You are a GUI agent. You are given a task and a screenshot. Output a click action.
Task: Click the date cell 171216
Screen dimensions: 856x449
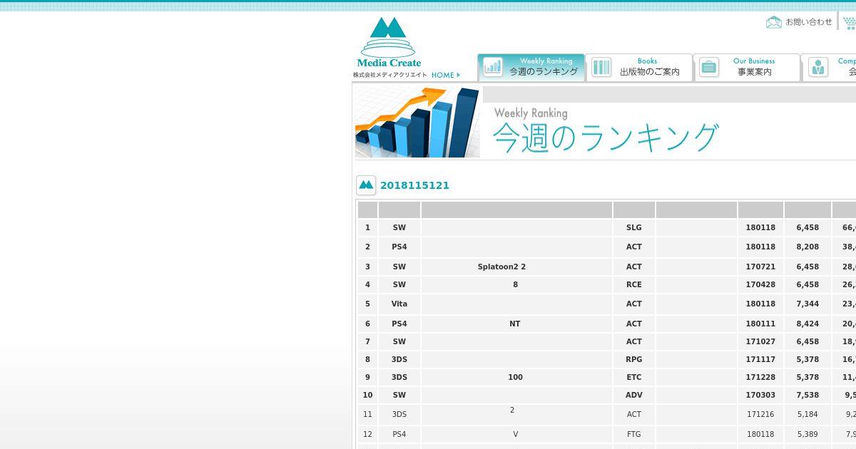coord(760,414)
